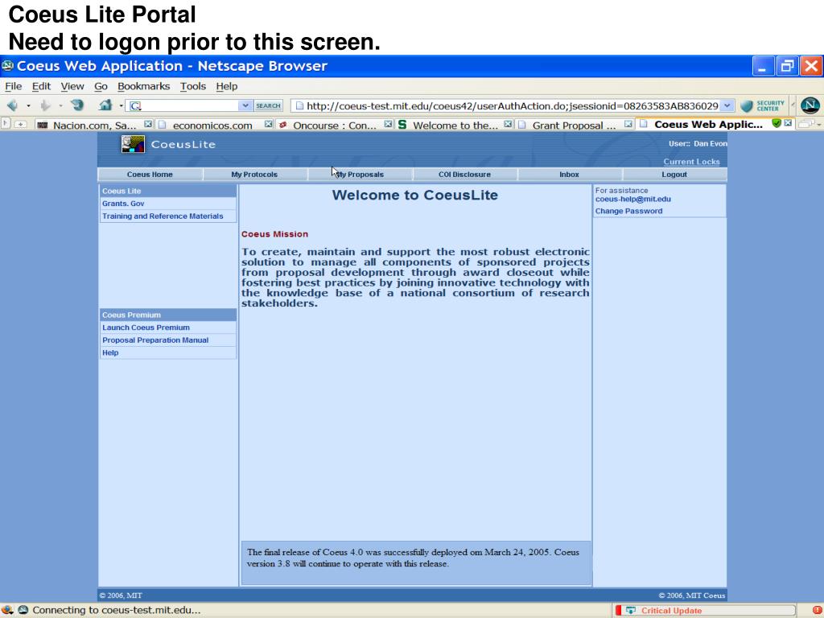Click the red alert icon in status bar
This screenshot has height=618, width=824.
click(816, 610)
